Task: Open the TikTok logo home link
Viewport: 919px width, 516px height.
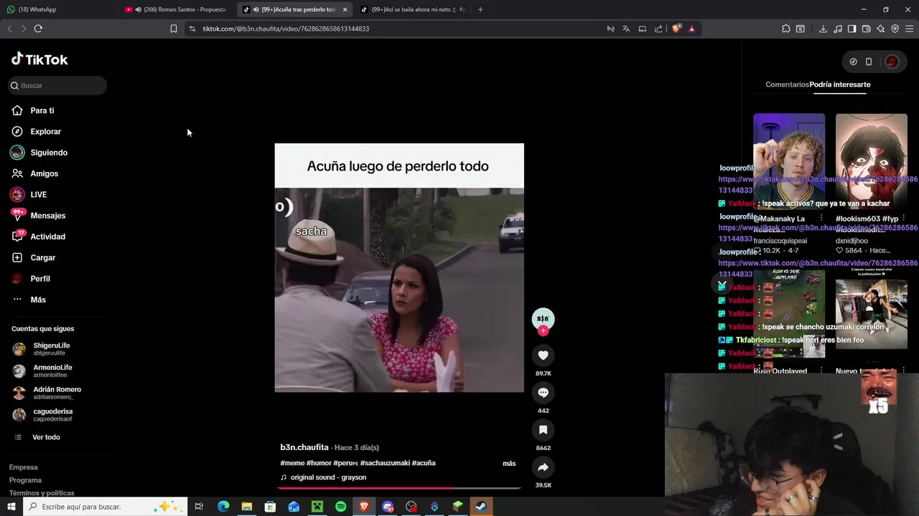Action: point(39,59)
